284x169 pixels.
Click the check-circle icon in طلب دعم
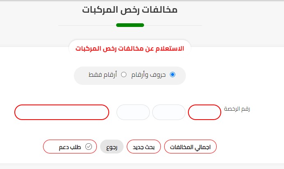89,147
